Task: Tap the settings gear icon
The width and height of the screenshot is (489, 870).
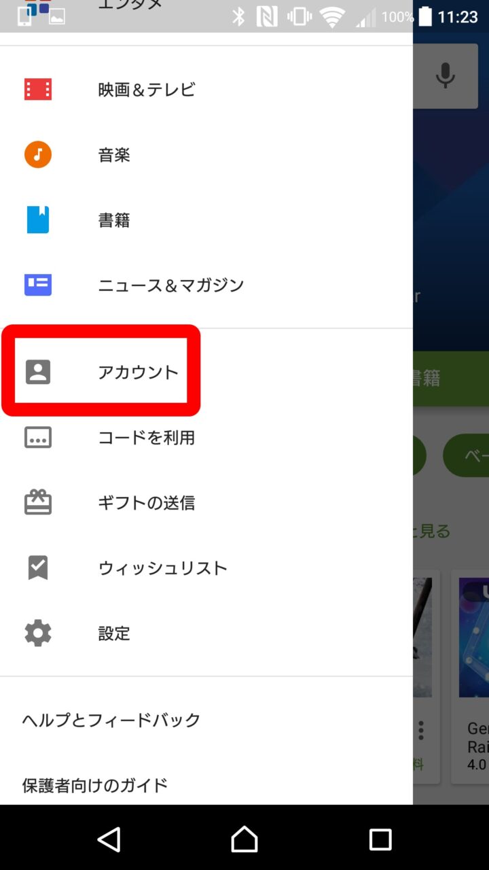Action: (38, 633)
